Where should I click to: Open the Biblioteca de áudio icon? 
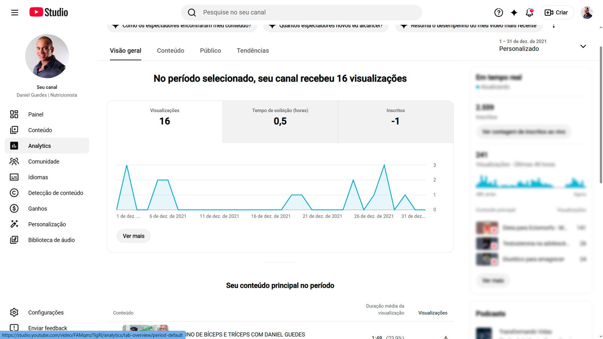(14, 240)
